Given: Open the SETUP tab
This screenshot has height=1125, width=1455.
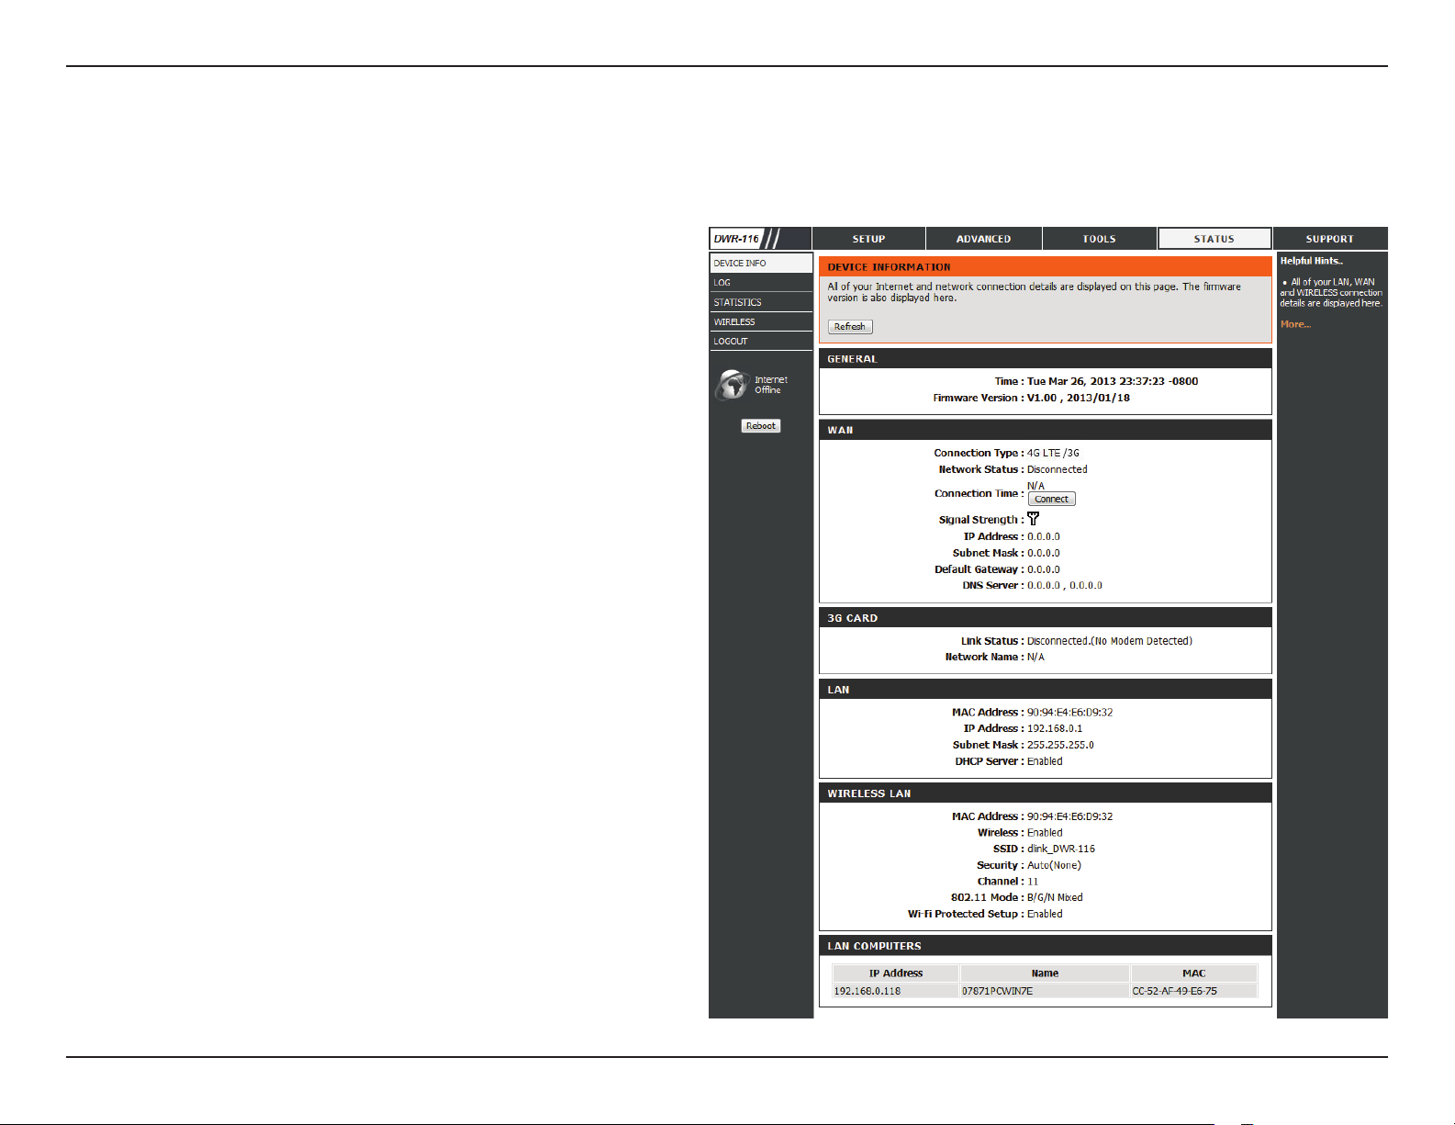Looking at the screenshot, I should (868, 239).
